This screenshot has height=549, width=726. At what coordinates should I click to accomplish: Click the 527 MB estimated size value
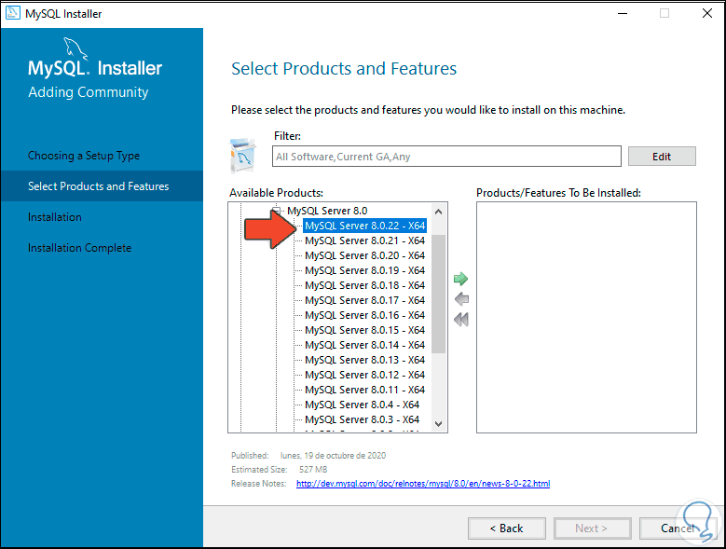click(x=313, y=470)
